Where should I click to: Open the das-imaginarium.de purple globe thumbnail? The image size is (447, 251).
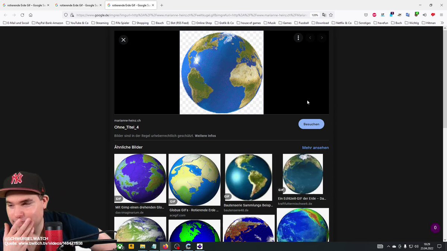tap(140, 178)
